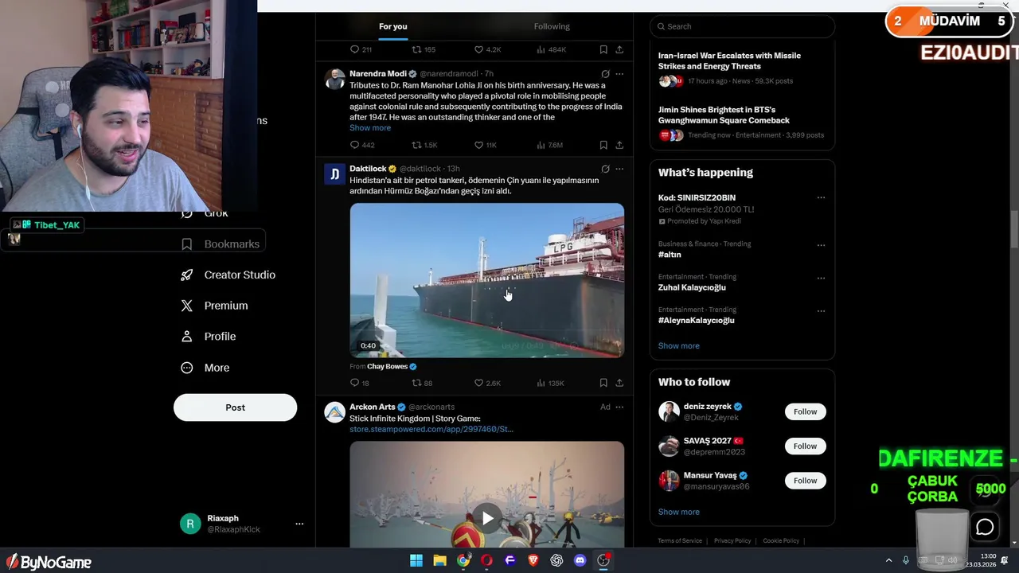Repost Daktilock's post

point(422,383)
